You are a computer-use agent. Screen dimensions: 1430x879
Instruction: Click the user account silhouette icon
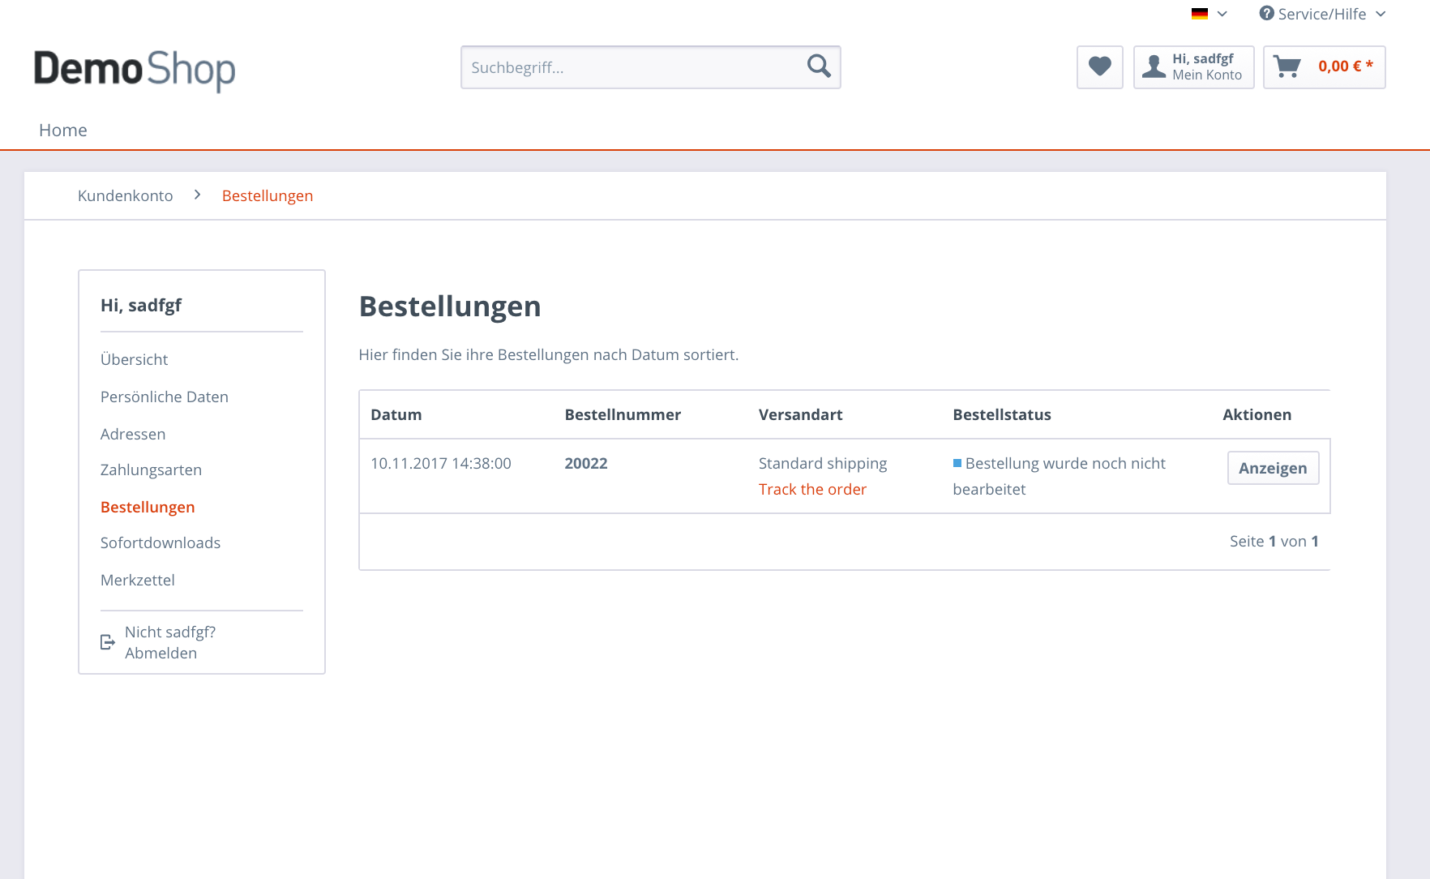[x=1154, y=66]
